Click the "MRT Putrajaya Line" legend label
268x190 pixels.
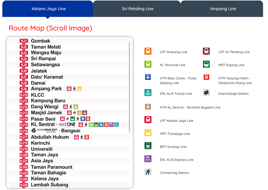point(175,134)
